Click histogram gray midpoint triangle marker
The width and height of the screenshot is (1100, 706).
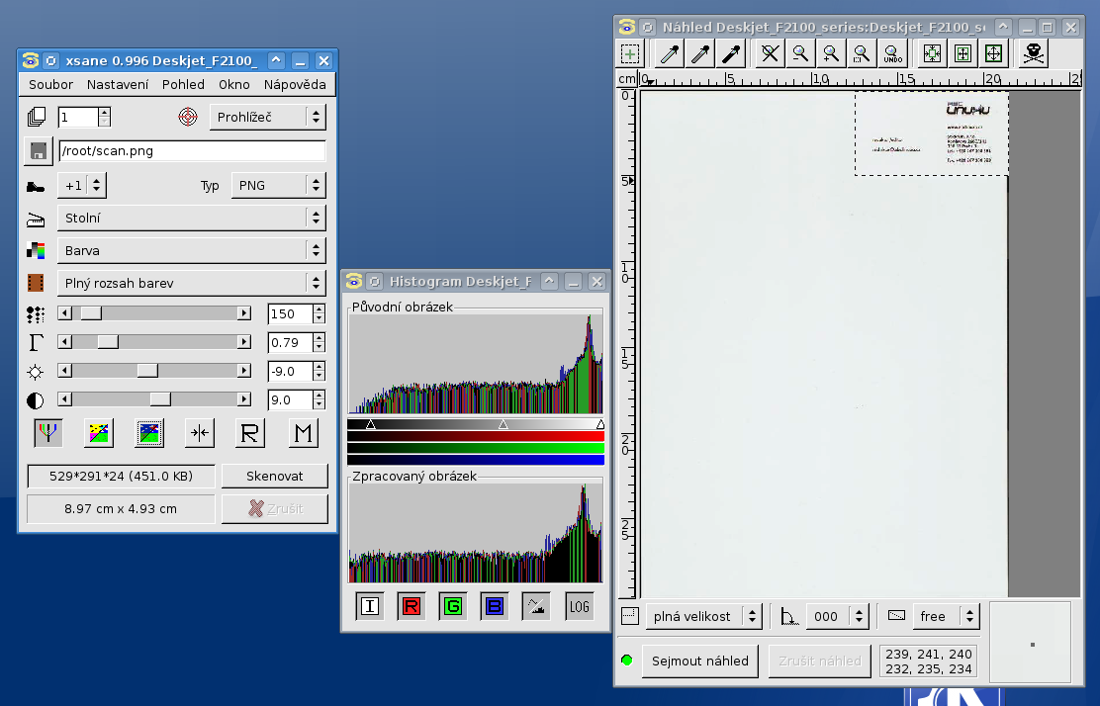pyautogui.click(x=503, y=424)
